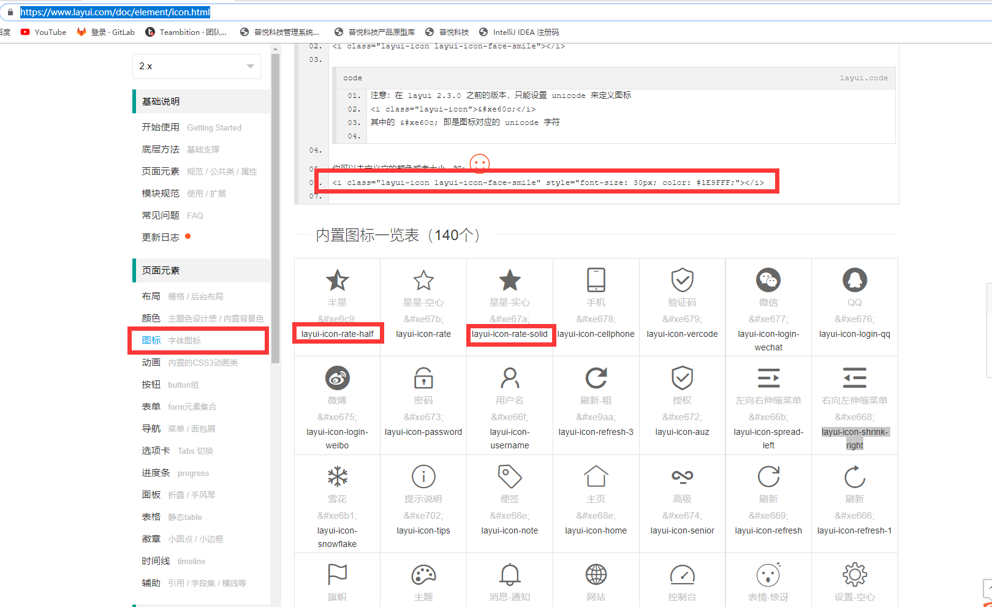The image size is (992, 607).
Task: Open the 2.x version dropdown
Action: click(196, 66)
